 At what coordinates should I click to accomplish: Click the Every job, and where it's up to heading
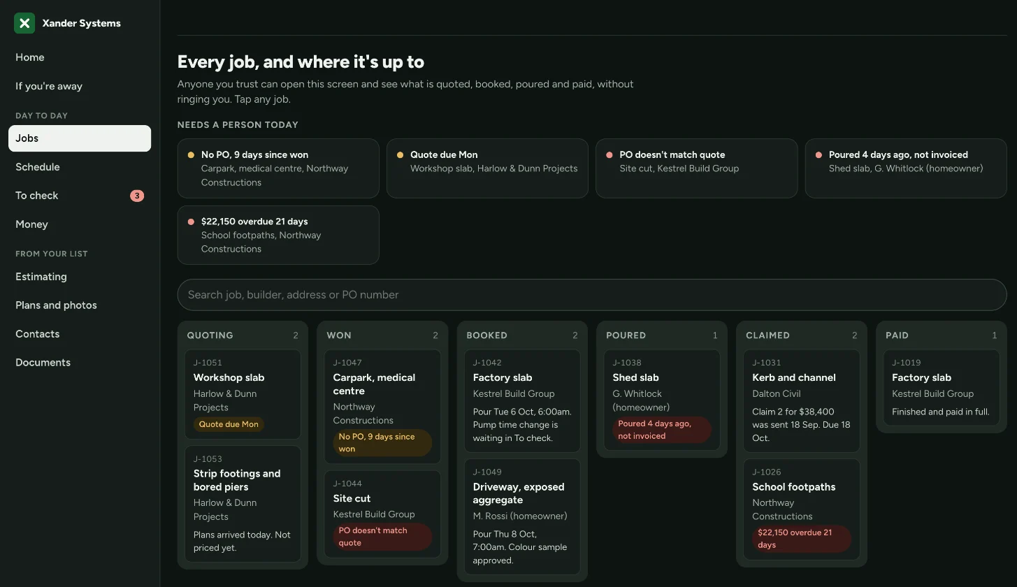(301, 62)
